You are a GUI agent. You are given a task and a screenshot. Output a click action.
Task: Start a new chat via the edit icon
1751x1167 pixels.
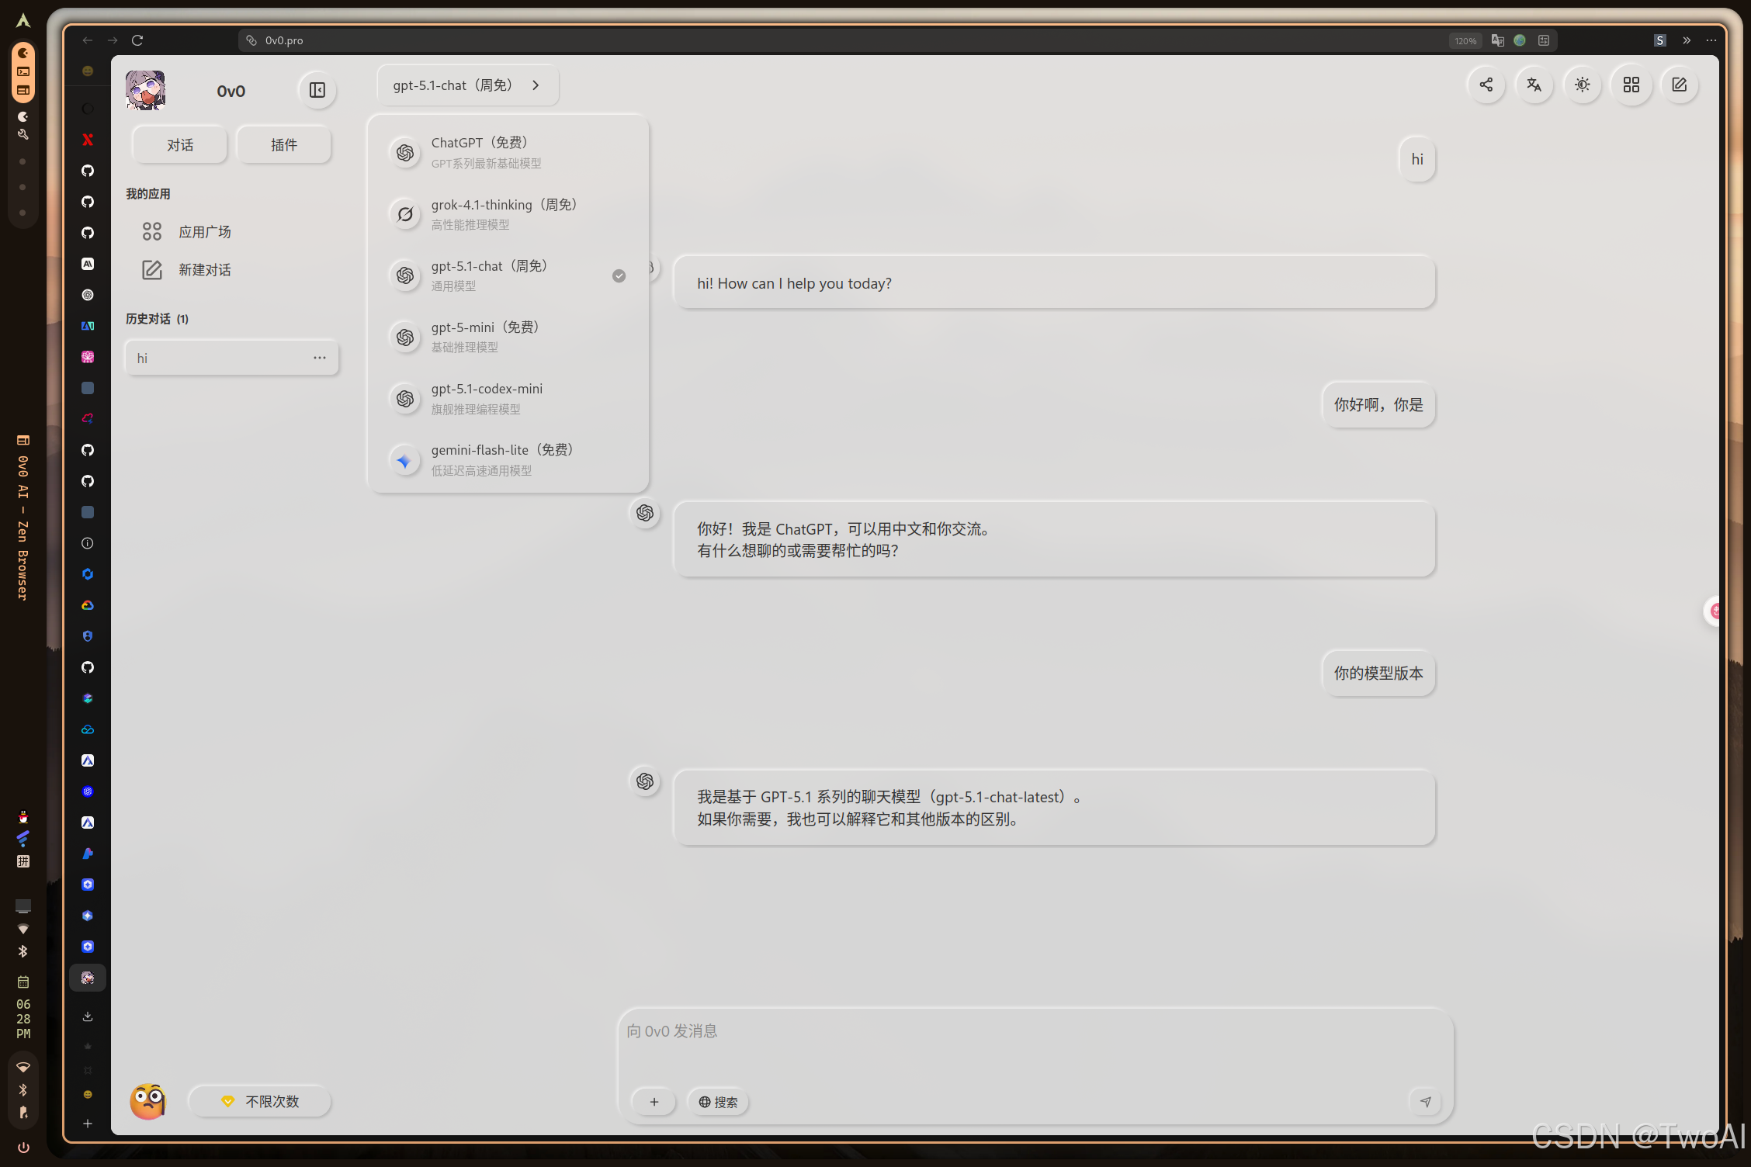1679,85
